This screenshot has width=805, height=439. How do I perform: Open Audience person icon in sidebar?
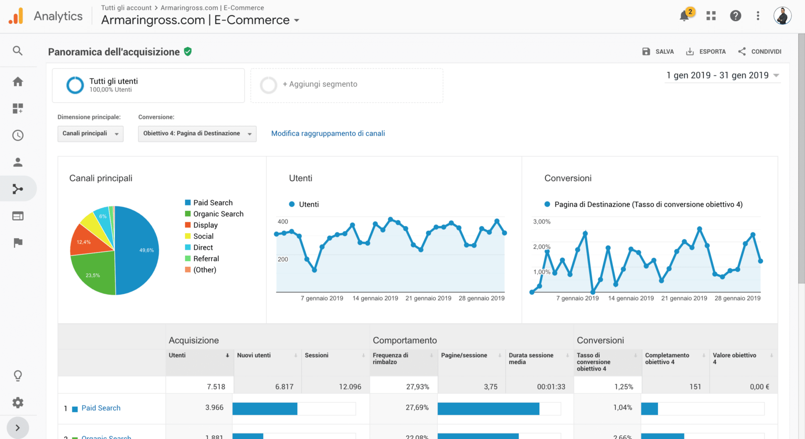coord(18,162)
